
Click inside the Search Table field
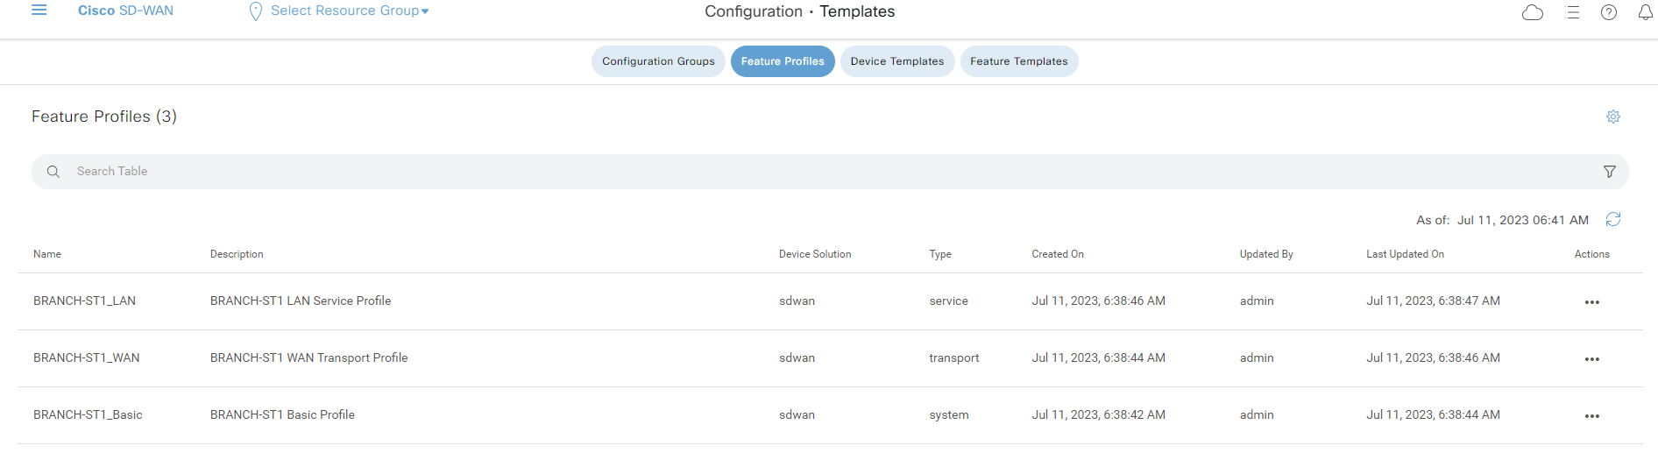[x=830, y=172]
